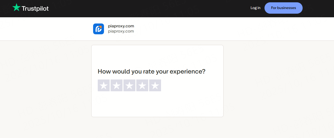Give a two-star rating
The height and width of the screenshot is (138, 334).
pos(116,85)
